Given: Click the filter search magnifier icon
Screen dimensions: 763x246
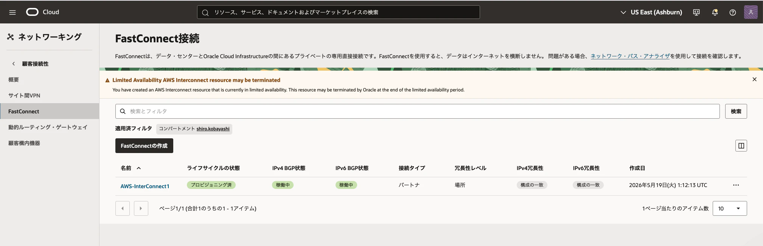Looking at the screenshot, I should pyautogui.click(x=123, y=111).
